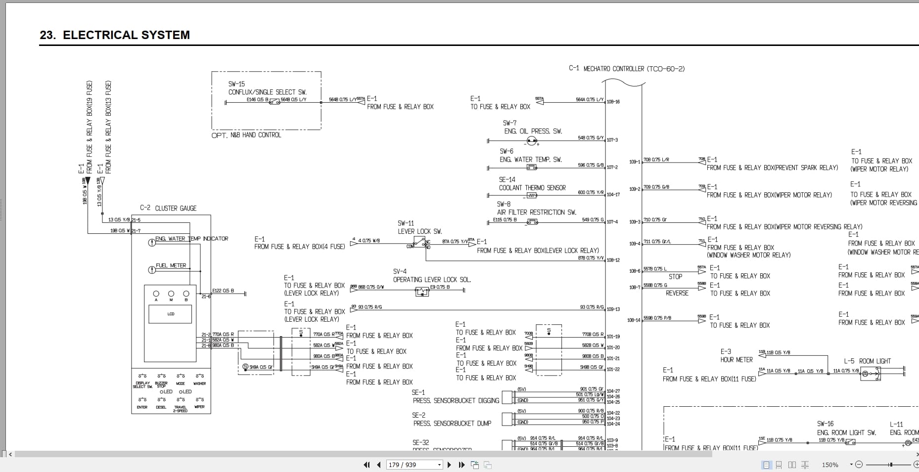Click the OPT. N&B HAND CONTROL text

click(246, 135)
